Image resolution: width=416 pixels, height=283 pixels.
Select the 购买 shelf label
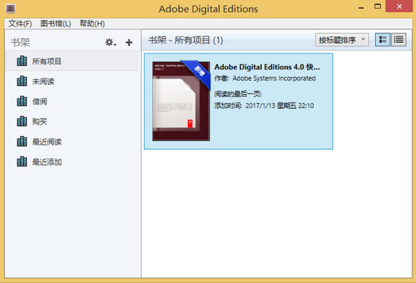click(x=40, y=121)
